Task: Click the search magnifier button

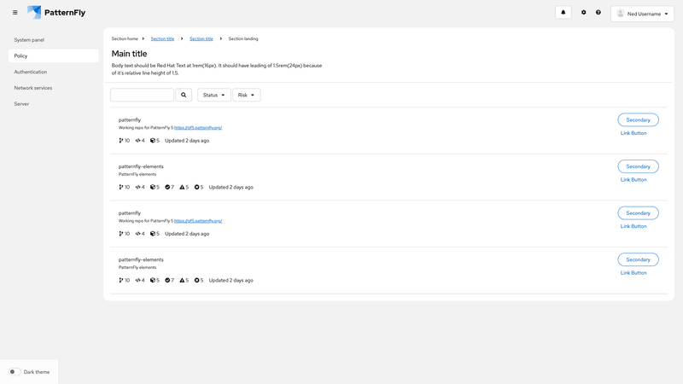Action: click(x=184, y=95)
